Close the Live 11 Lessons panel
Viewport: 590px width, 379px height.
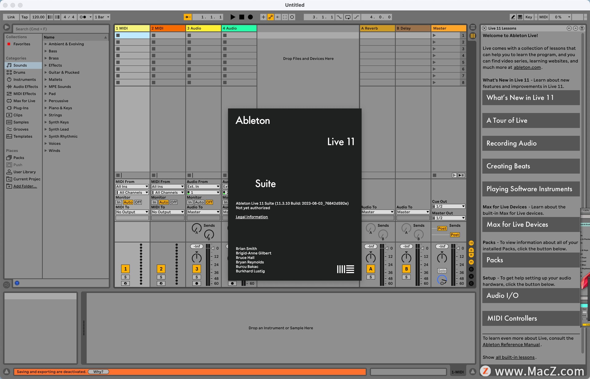tap(485, 28)
